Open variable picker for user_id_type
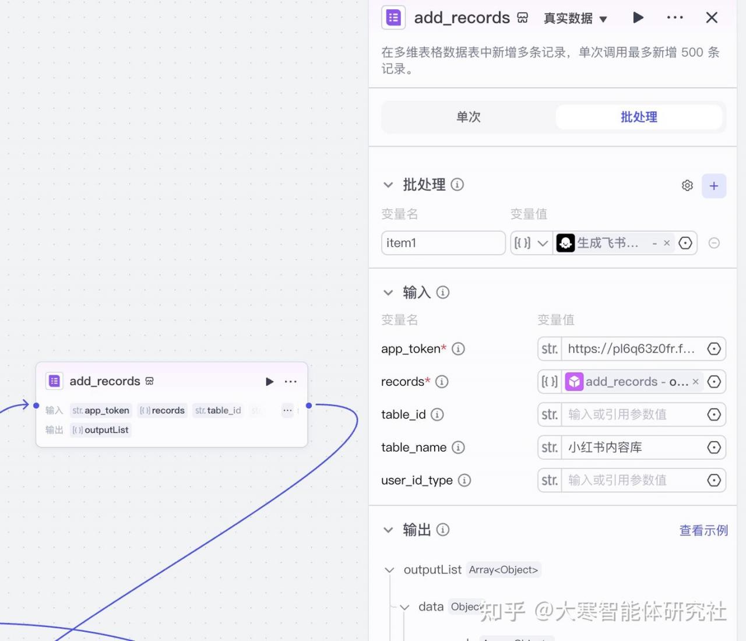This screenshot has width=746, height=641. (x=714, y=480)
